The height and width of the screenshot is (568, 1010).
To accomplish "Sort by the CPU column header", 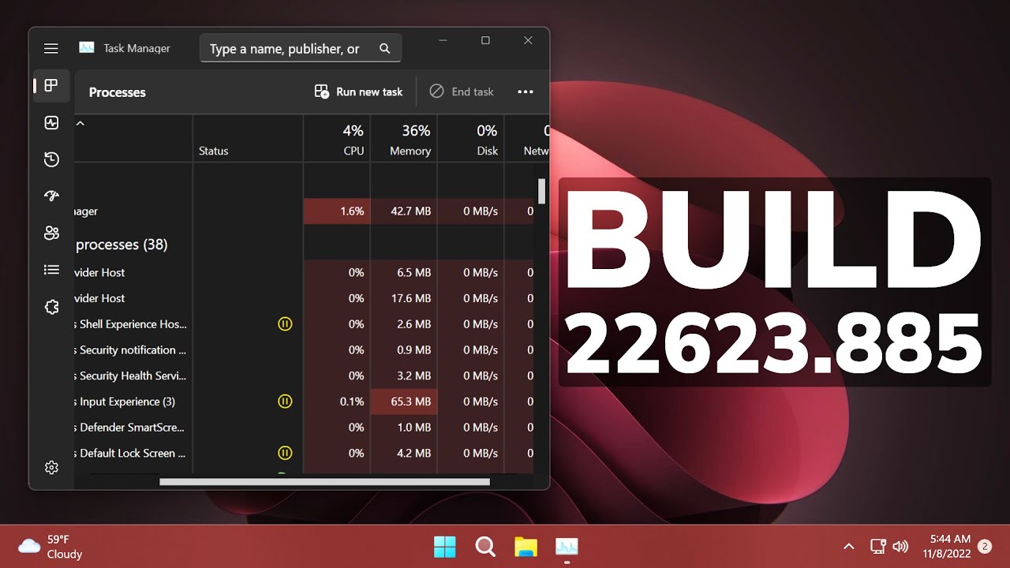I will [x=337, y=139].
